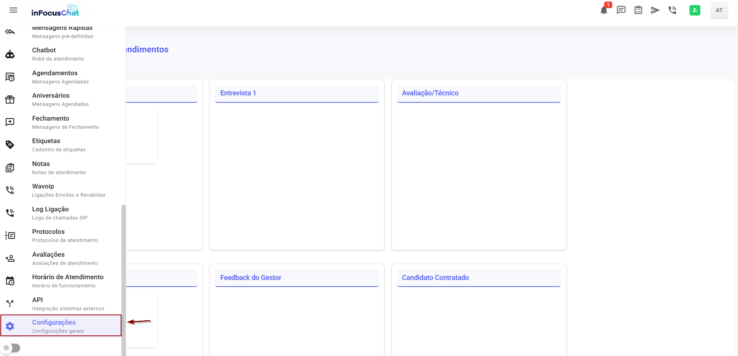This screenshot has width=738, height=356.
Task: Open Horário de Atendimento menu item
Action: 68,281
